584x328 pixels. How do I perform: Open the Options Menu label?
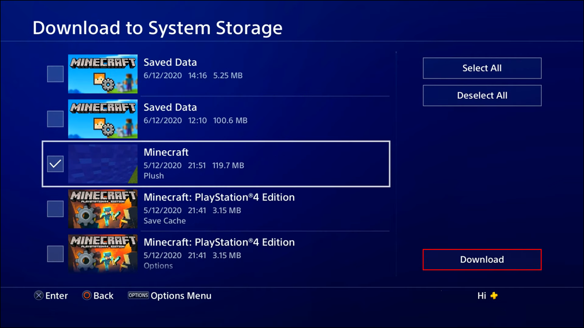point(181,296)
